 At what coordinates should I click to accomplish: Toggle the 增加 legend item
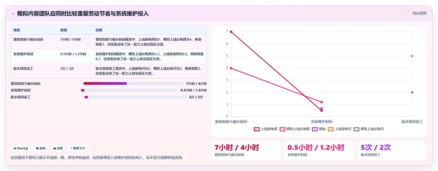pos(319,129)
